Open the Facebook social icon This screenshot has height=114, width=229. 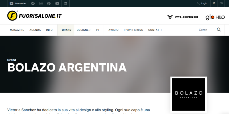tap(33, 3)
